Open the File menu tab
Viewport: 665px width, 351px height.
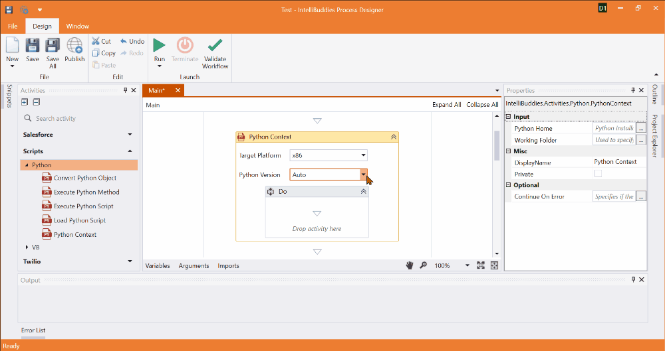(x=13, y=27)
